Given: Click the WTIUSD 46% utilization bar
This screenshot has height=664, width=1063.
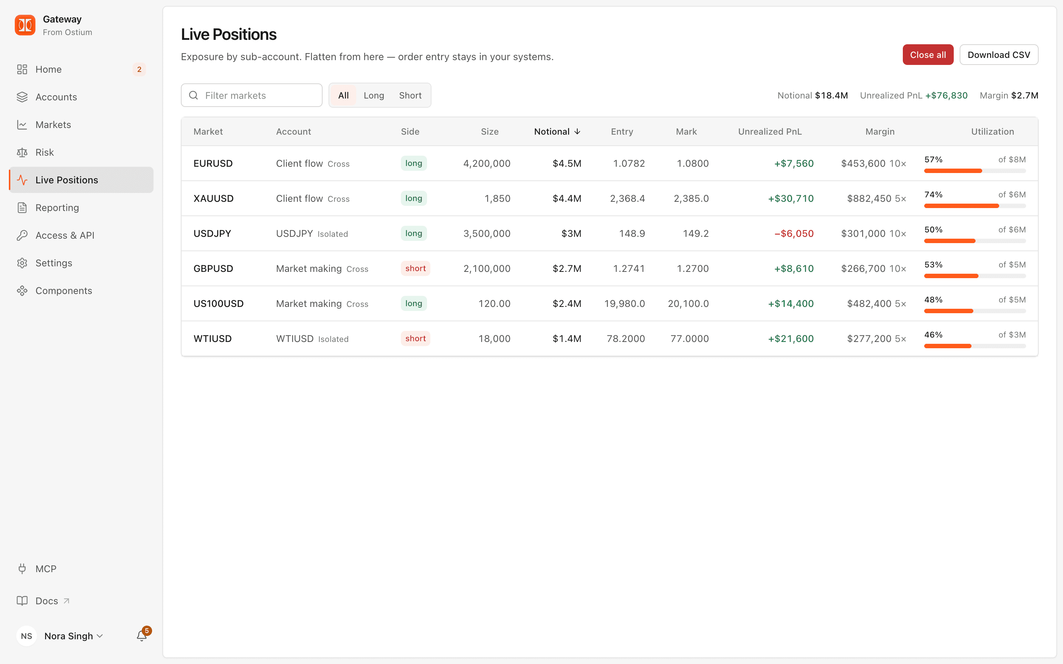Looking at the screenshot, I should coord(975,346).
